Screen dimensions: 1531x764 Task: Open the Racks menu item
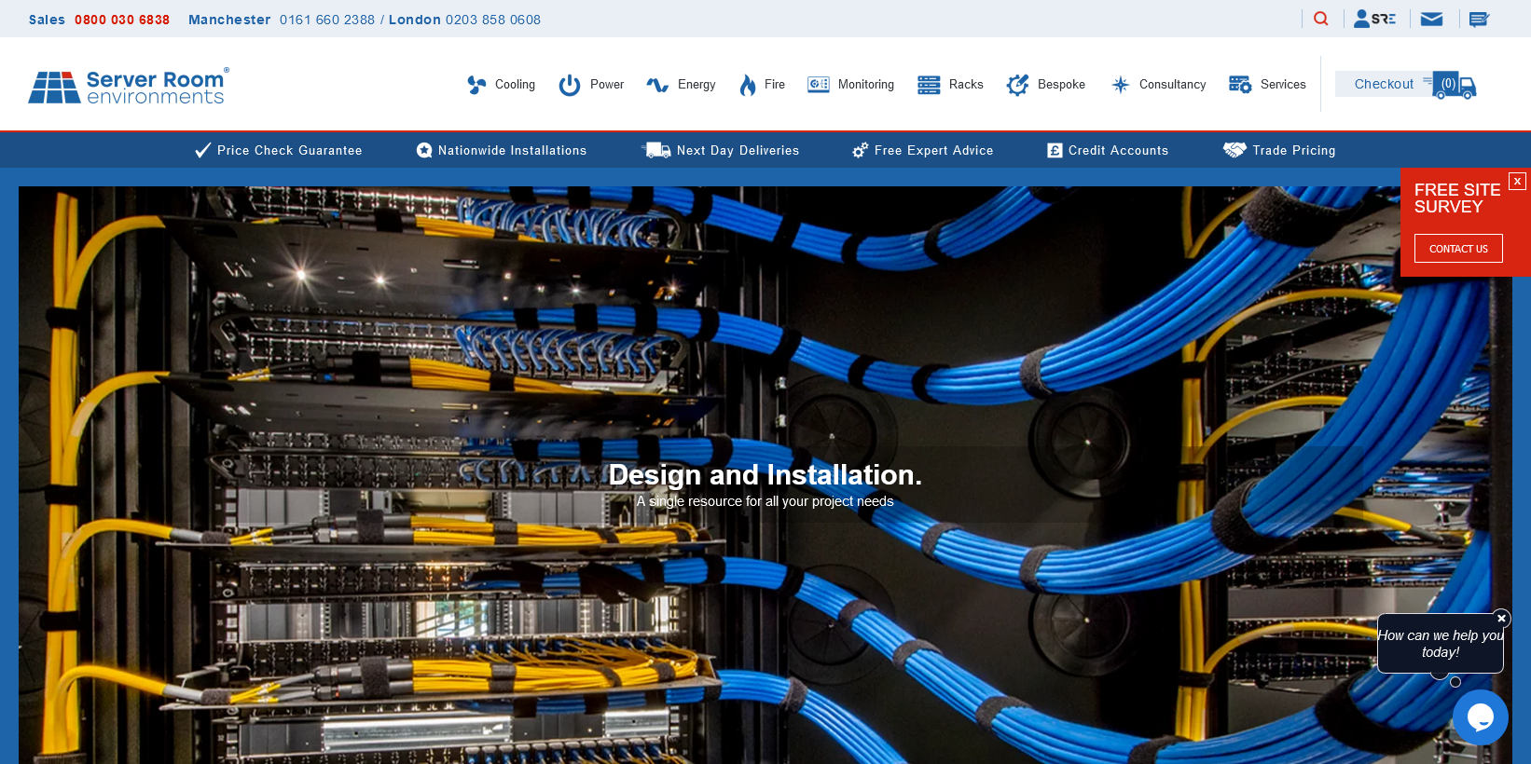coord(965,85)
